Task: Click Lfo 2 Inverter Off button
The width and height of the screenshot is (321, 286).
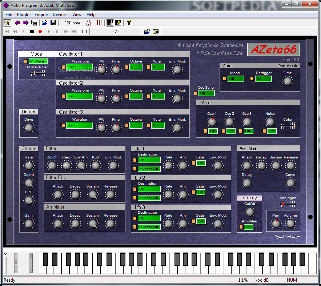Action: click(x=149, y=198)
